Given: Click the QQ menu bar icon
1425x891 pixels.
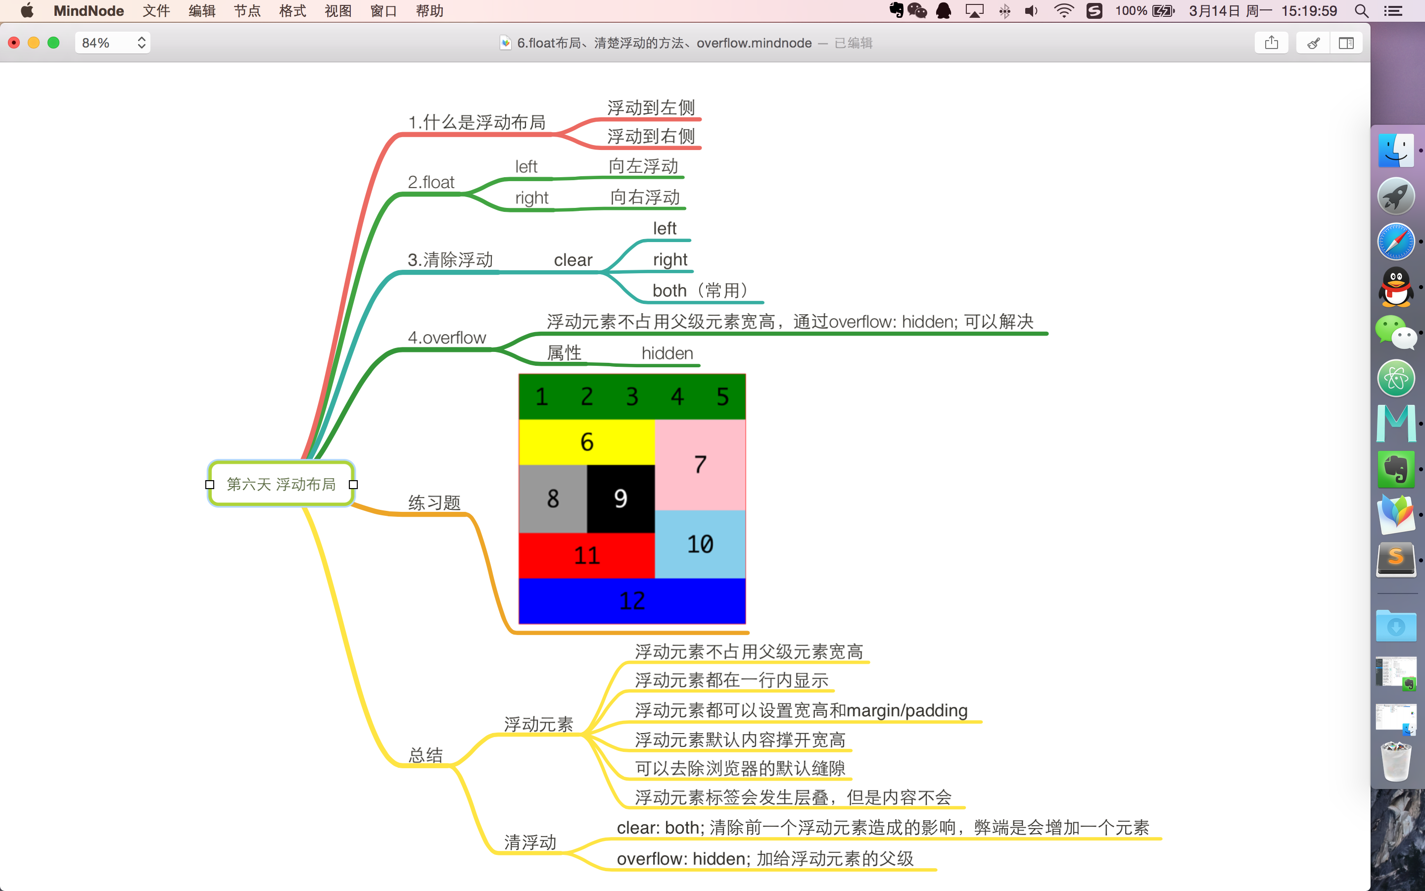Looking at the screenshot, I should pyautogui.click(x=944, y=10).
